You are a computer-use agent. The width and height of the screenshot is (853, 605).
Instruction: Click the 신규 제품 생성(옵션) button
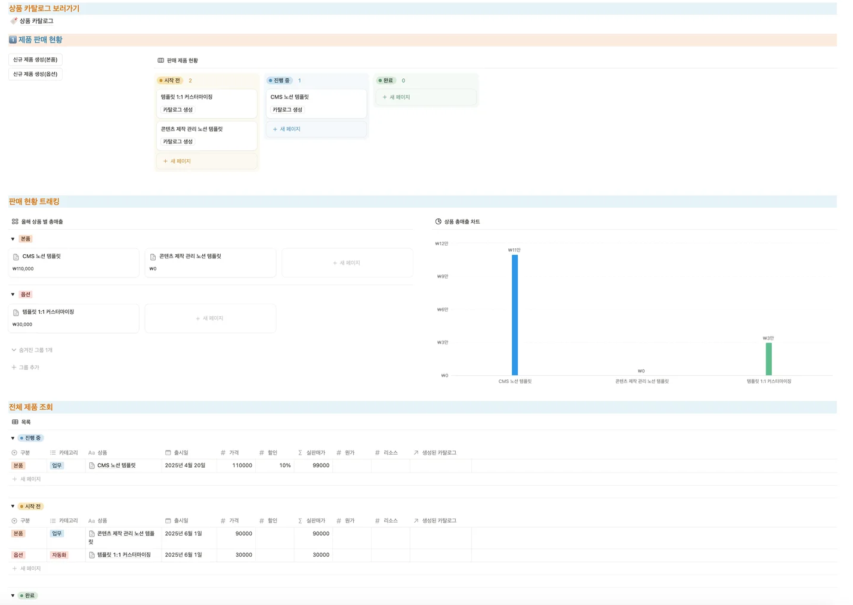click(x=35, y=74)
